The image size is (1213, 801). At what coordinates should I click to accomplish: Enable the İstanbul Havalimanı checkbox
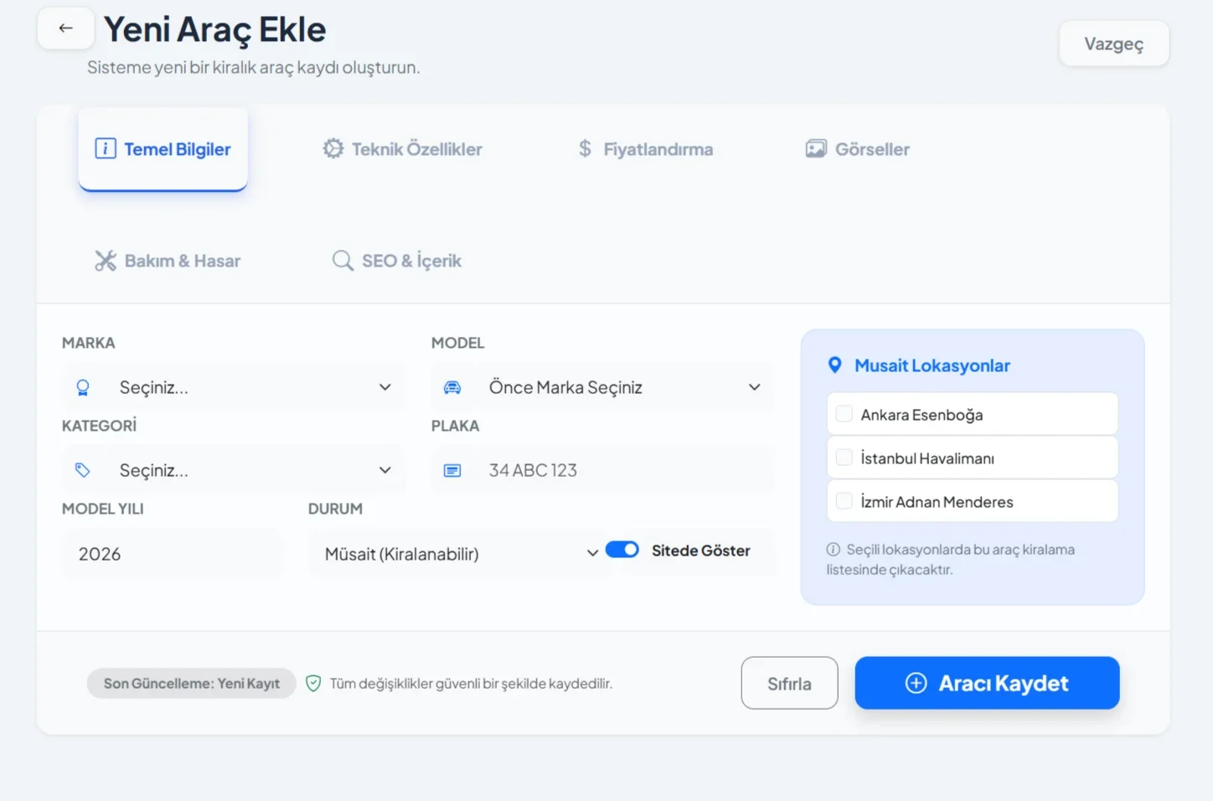click(x=844, y=457)
